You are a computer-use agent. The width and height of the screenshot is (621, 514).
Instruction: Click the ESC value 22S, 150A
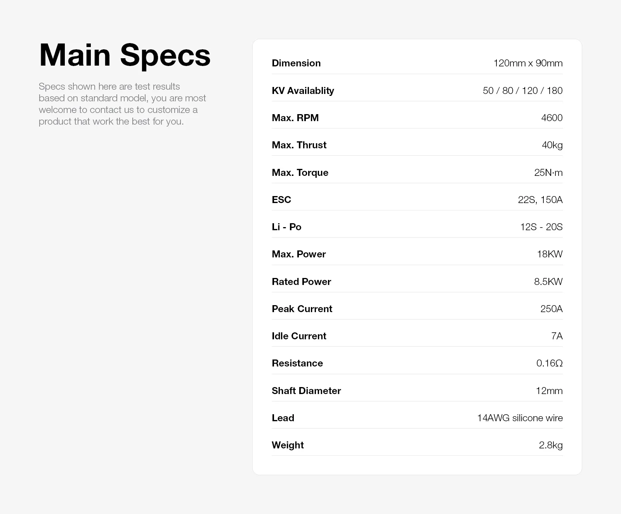tap(540, 200)
